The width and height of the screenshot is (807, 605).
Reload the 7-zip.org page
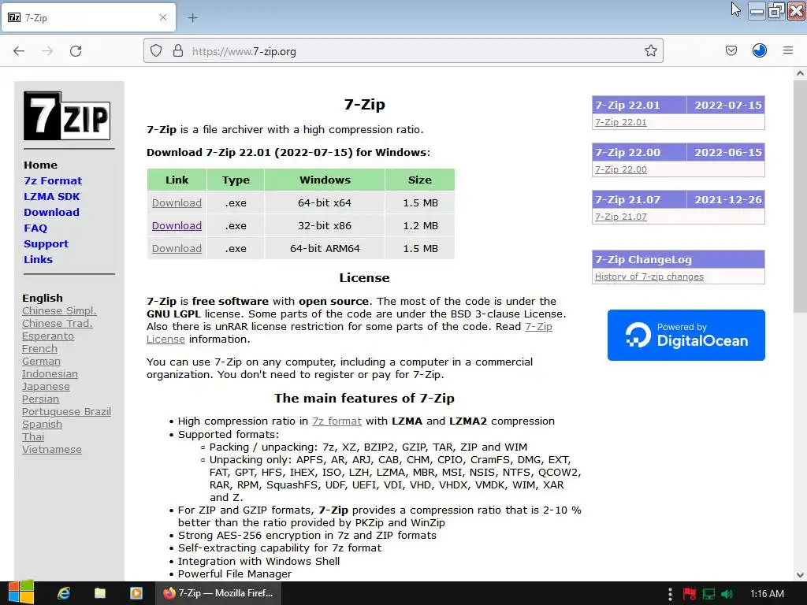76,51
